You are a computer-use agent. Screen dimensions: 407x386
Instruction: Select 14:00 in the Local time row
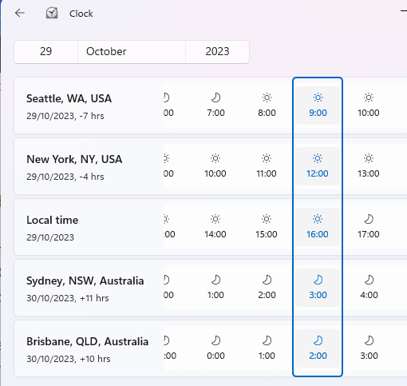tap(215, 227)
